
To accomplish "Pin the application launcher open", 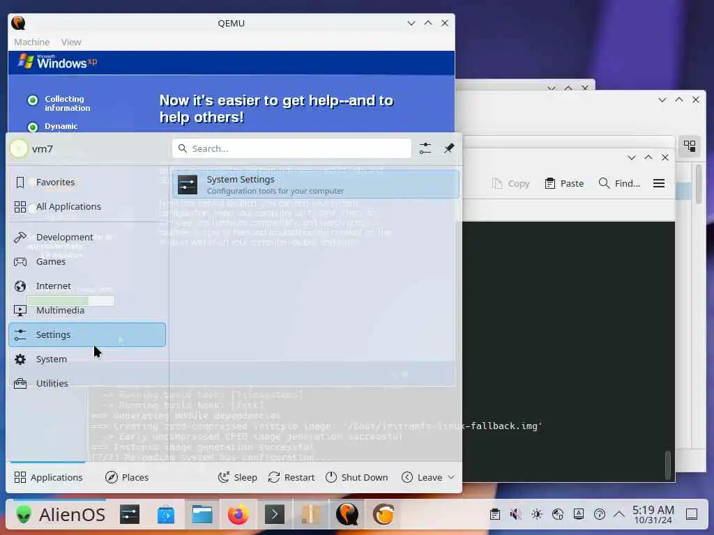I will pos(449,148).
